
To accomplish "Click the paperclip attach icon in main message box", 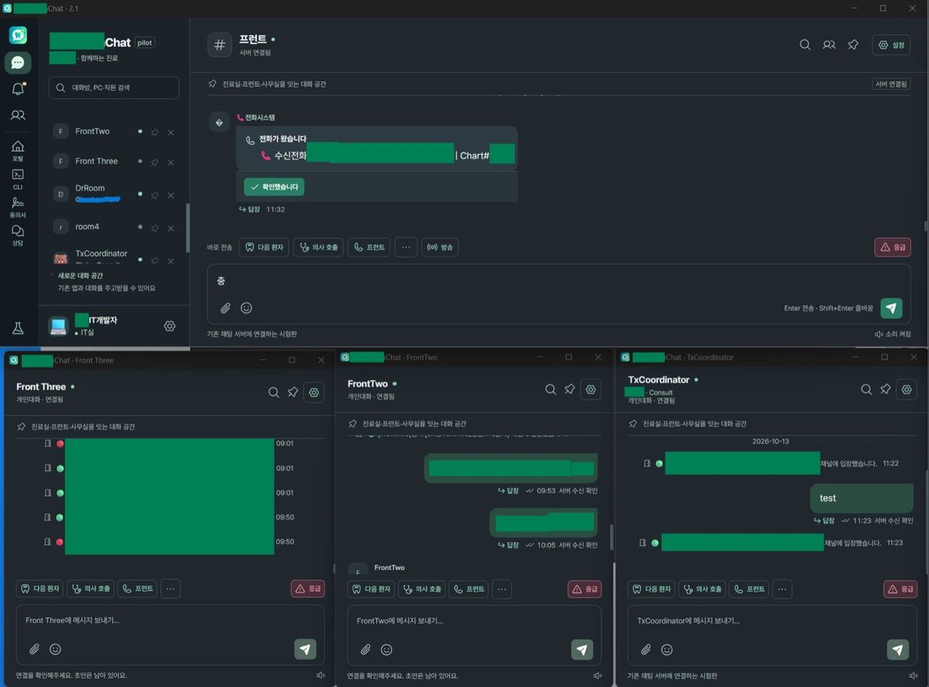I will pos(225,307).
